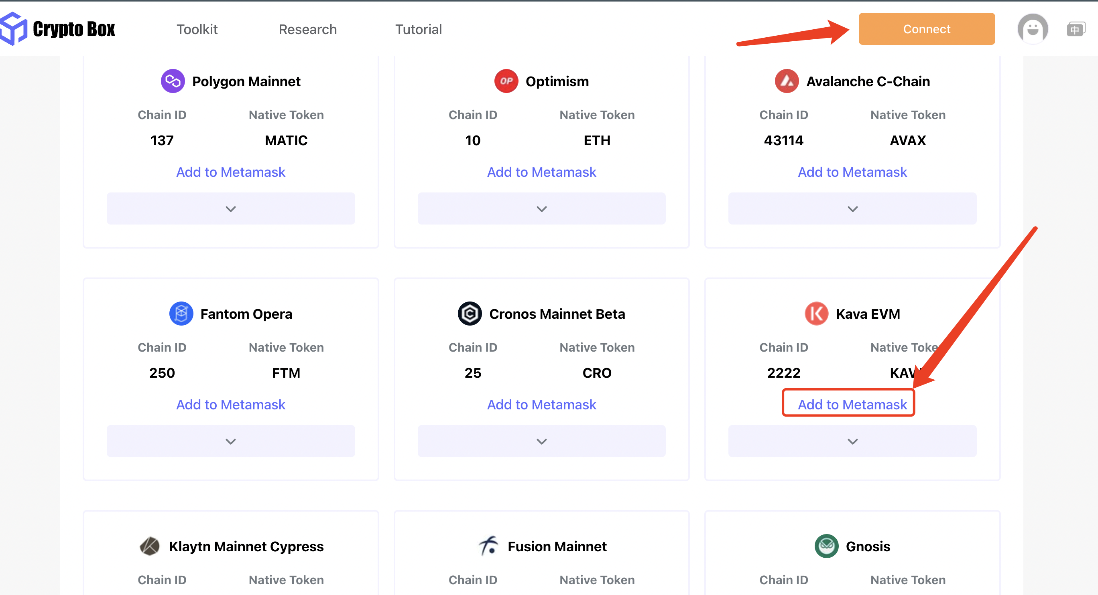
Task: Click chain ID value 250
Action: coord(162,373)
